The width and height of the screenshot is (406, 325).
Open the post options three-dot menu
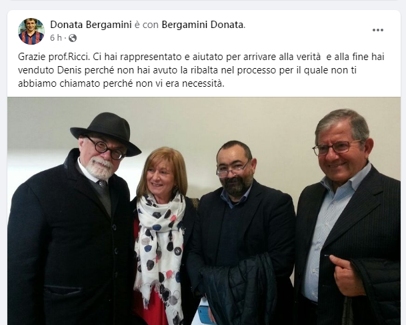(378, 30)
